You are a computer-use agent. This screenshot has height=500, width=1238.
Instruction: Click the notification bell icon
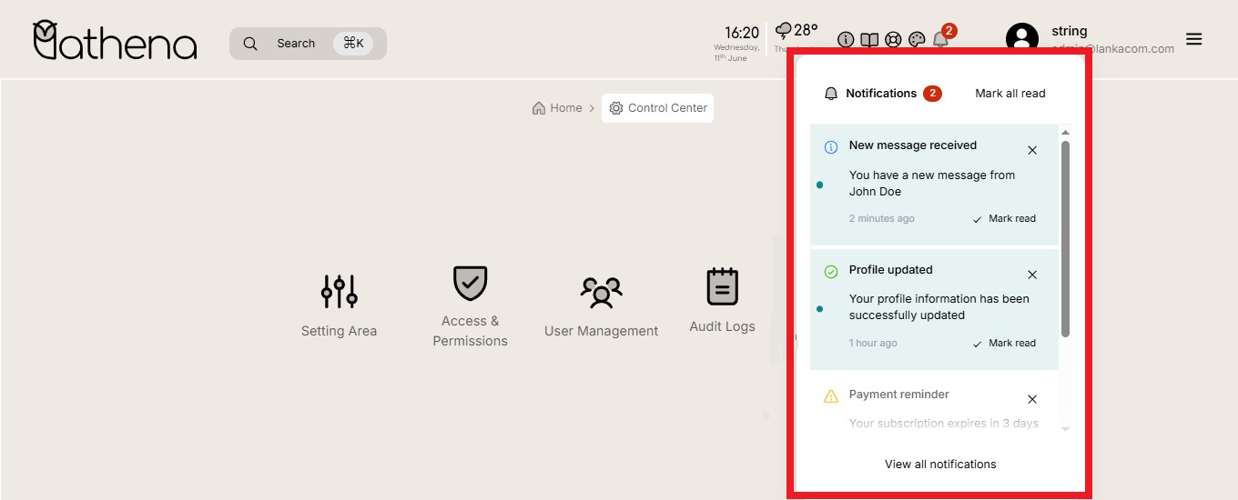point(940,40)
